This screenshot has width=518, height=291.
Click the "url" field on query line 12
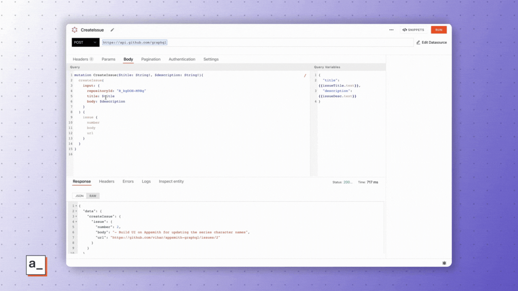point(90,133)
